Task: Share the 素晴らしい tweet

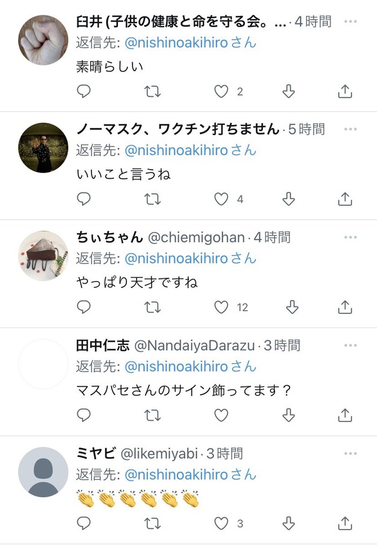Action: pyautogui.click(x=345, y=92)
